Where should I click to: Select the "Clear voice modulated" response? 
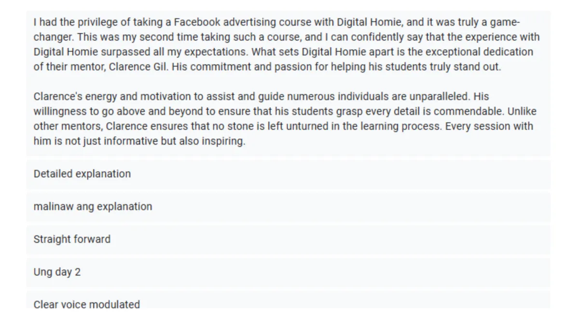288,300
